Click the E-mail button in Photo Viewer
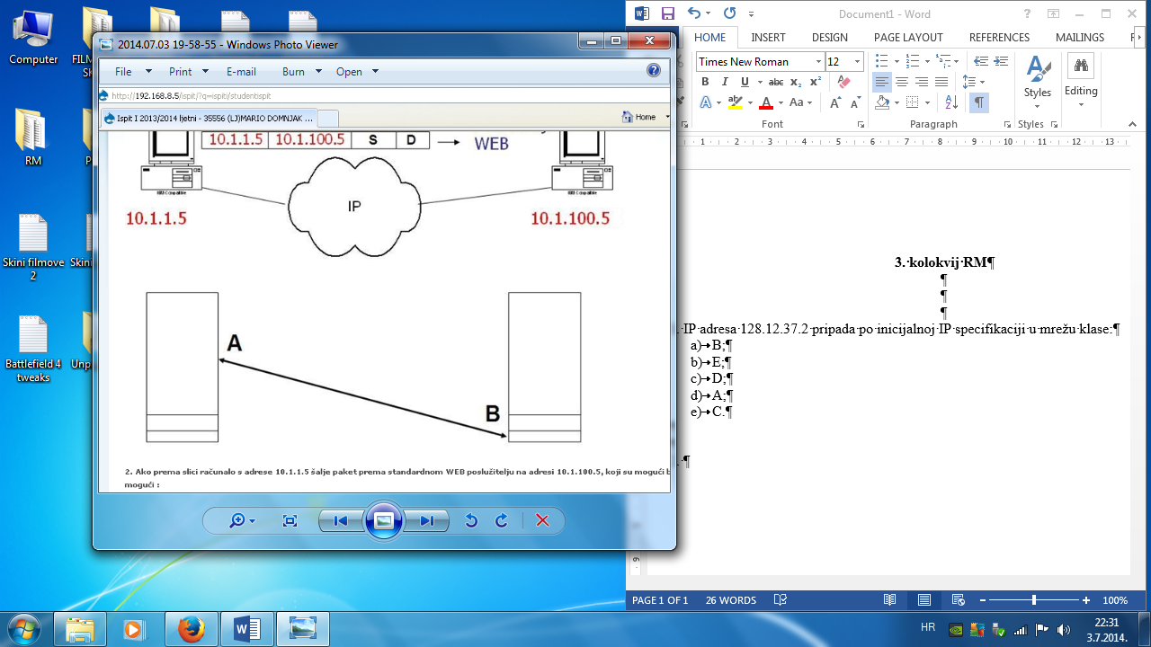This screenshot has height=647, width=1151. (241, 72)
